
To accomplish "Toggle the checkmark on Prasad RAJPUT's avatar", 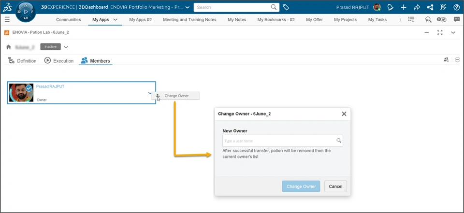I will coord(29,88).
